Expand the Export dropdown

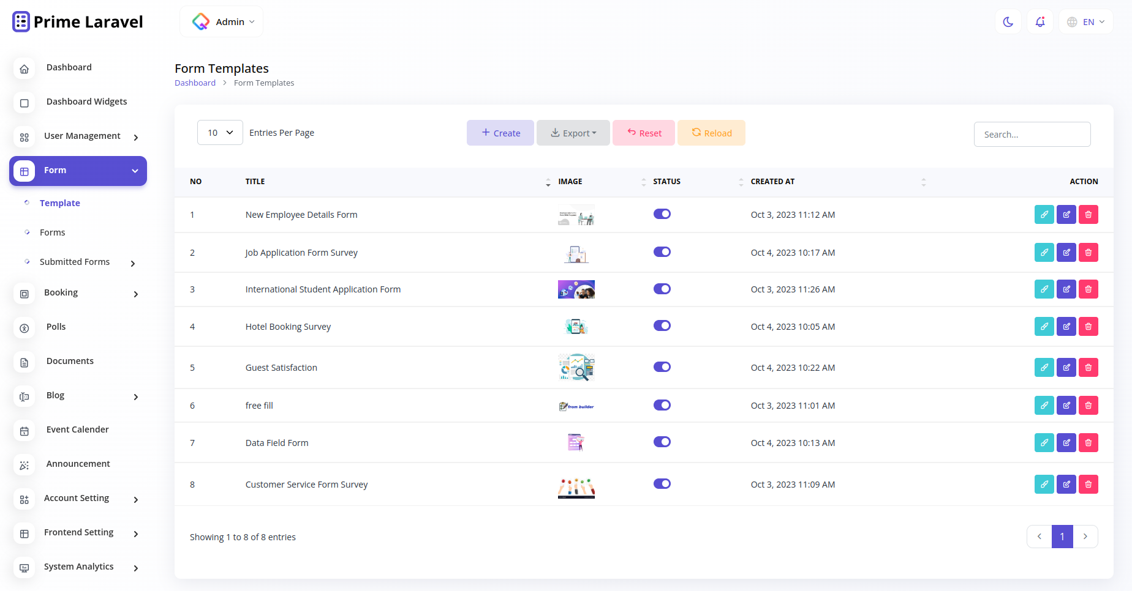573,132
